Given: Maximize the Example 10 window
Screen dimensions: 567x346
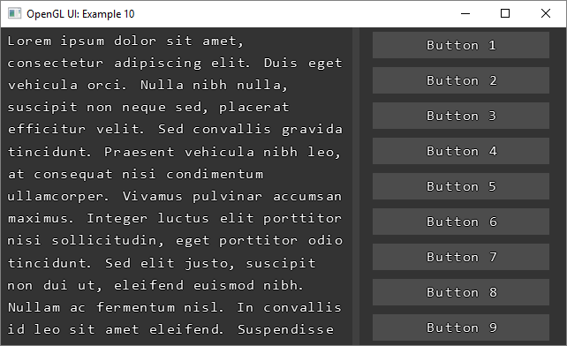Looking at the screenshot, I should 505,14.
